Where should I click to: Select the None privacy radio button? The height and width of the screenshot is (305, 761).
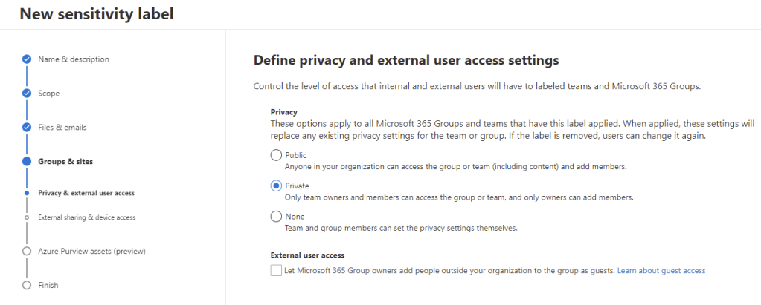[276, 216]
